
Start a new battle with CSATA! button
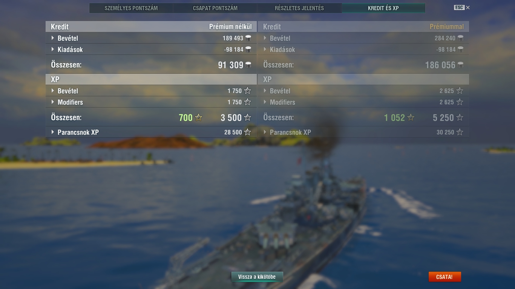(x=444, y=277)
